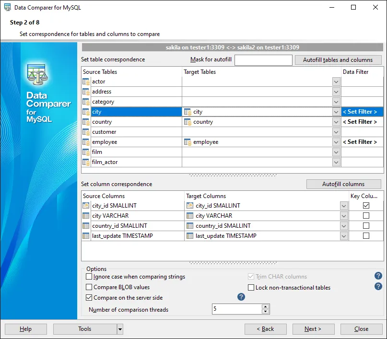
Task: Open target table dropdown for address
Action: [336, 92]
